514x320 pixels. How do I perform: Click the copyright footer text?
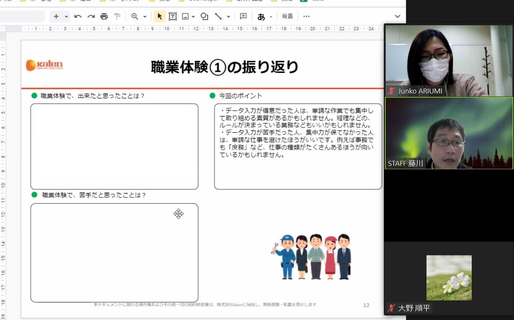205,305
